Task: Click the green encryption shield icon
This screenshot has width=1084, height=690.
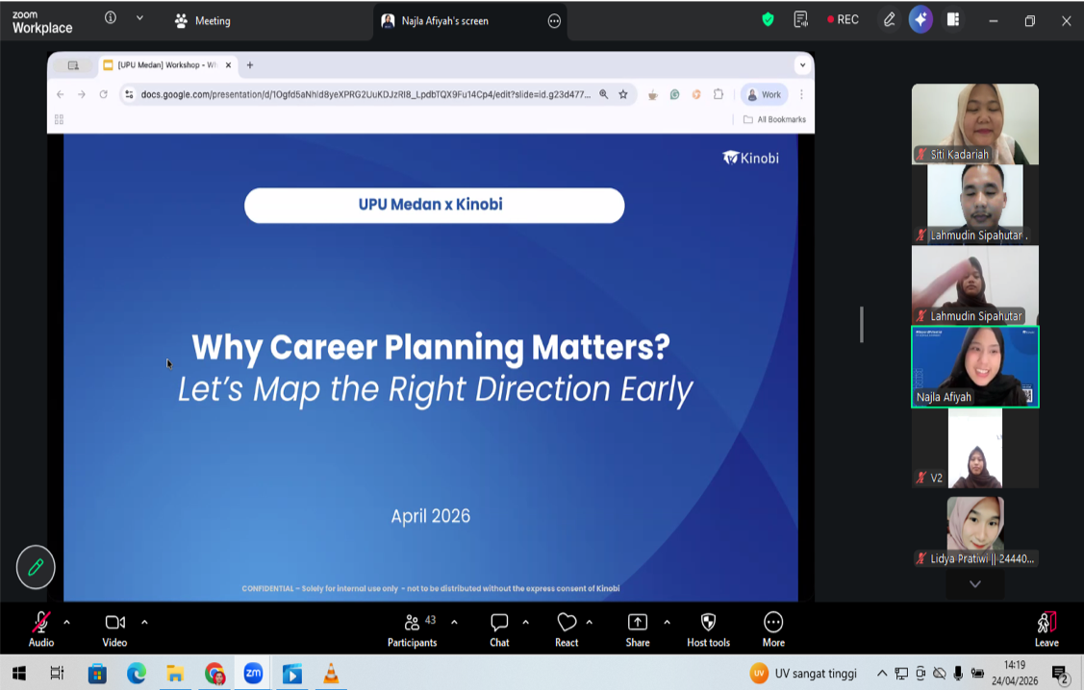Action: point(769,19)
